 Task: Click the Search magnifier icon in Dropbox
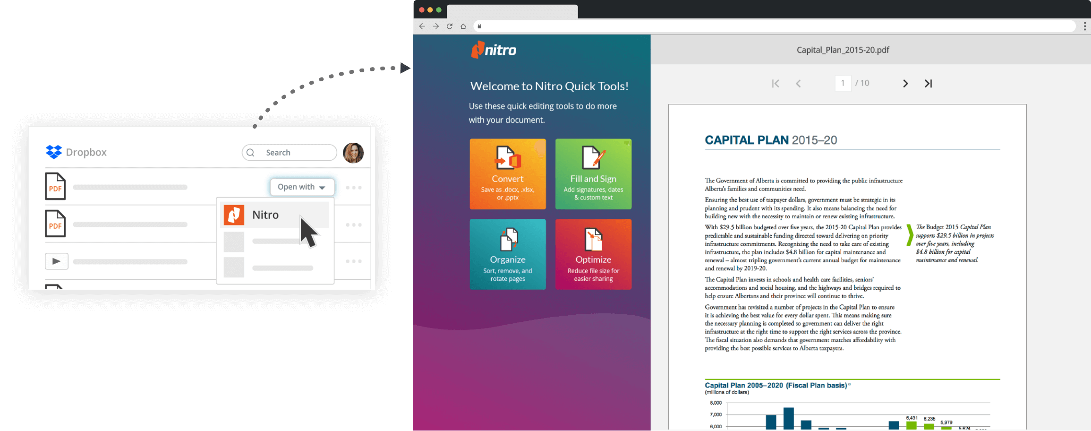click(251, 153)
